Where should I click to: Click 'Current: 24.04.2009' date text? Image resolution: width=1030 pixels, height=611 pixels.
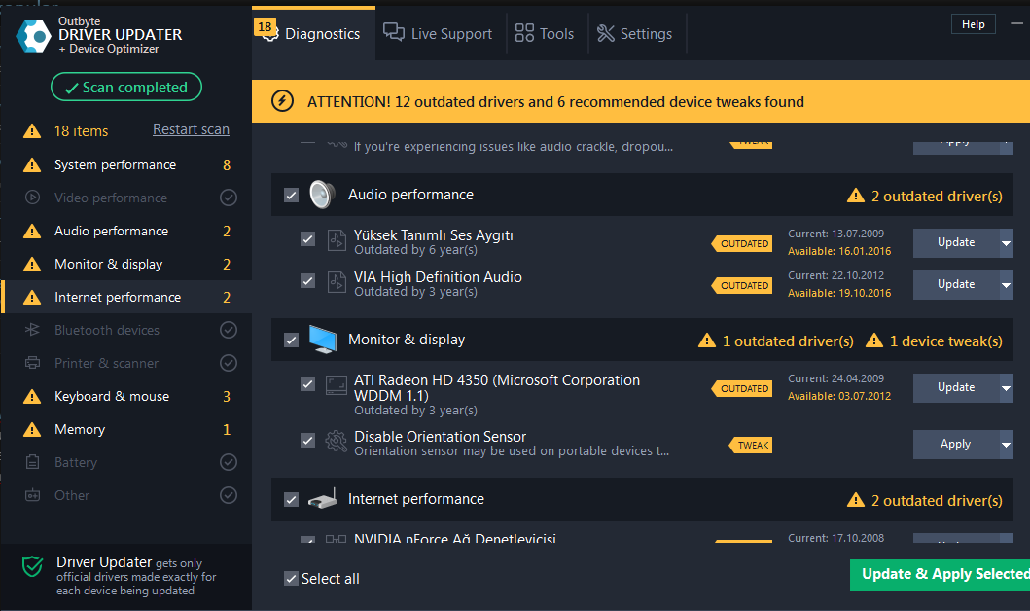click(836, 378)
